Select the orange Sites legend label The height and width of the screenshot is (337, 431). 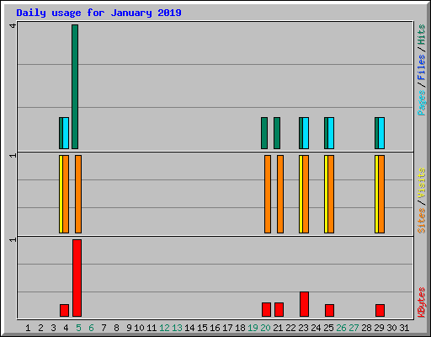[422, 221]
